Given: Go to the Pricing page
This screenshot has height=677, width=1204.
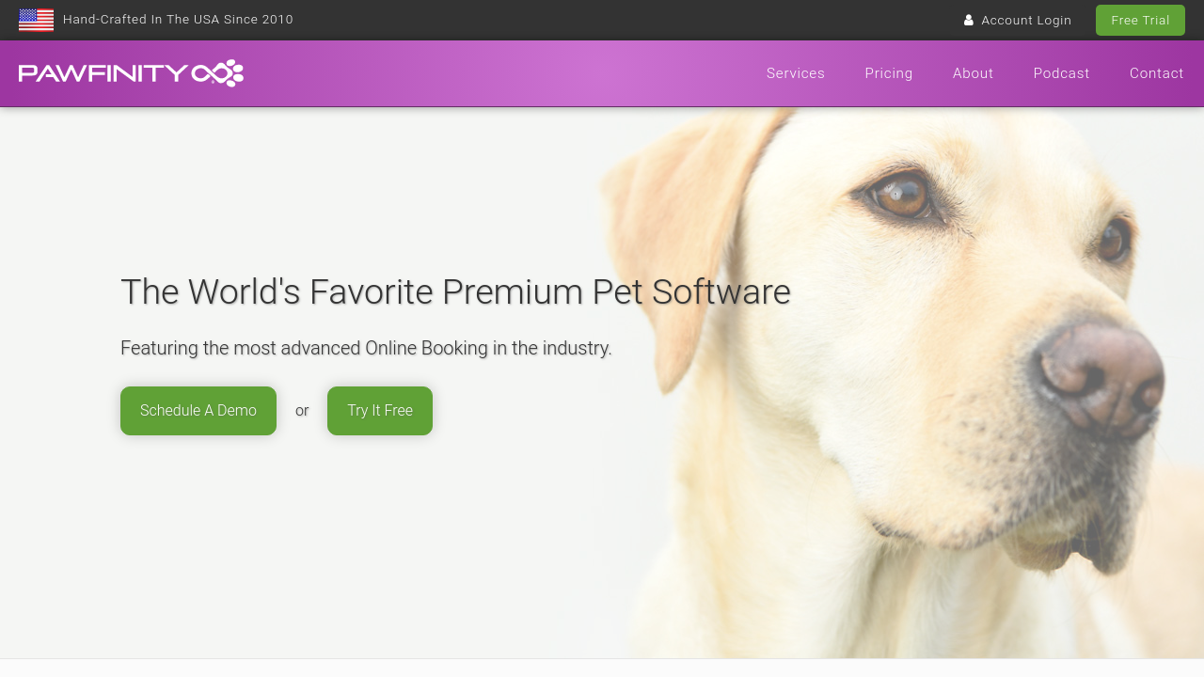Looking at the screenshot, I should 889,73.
